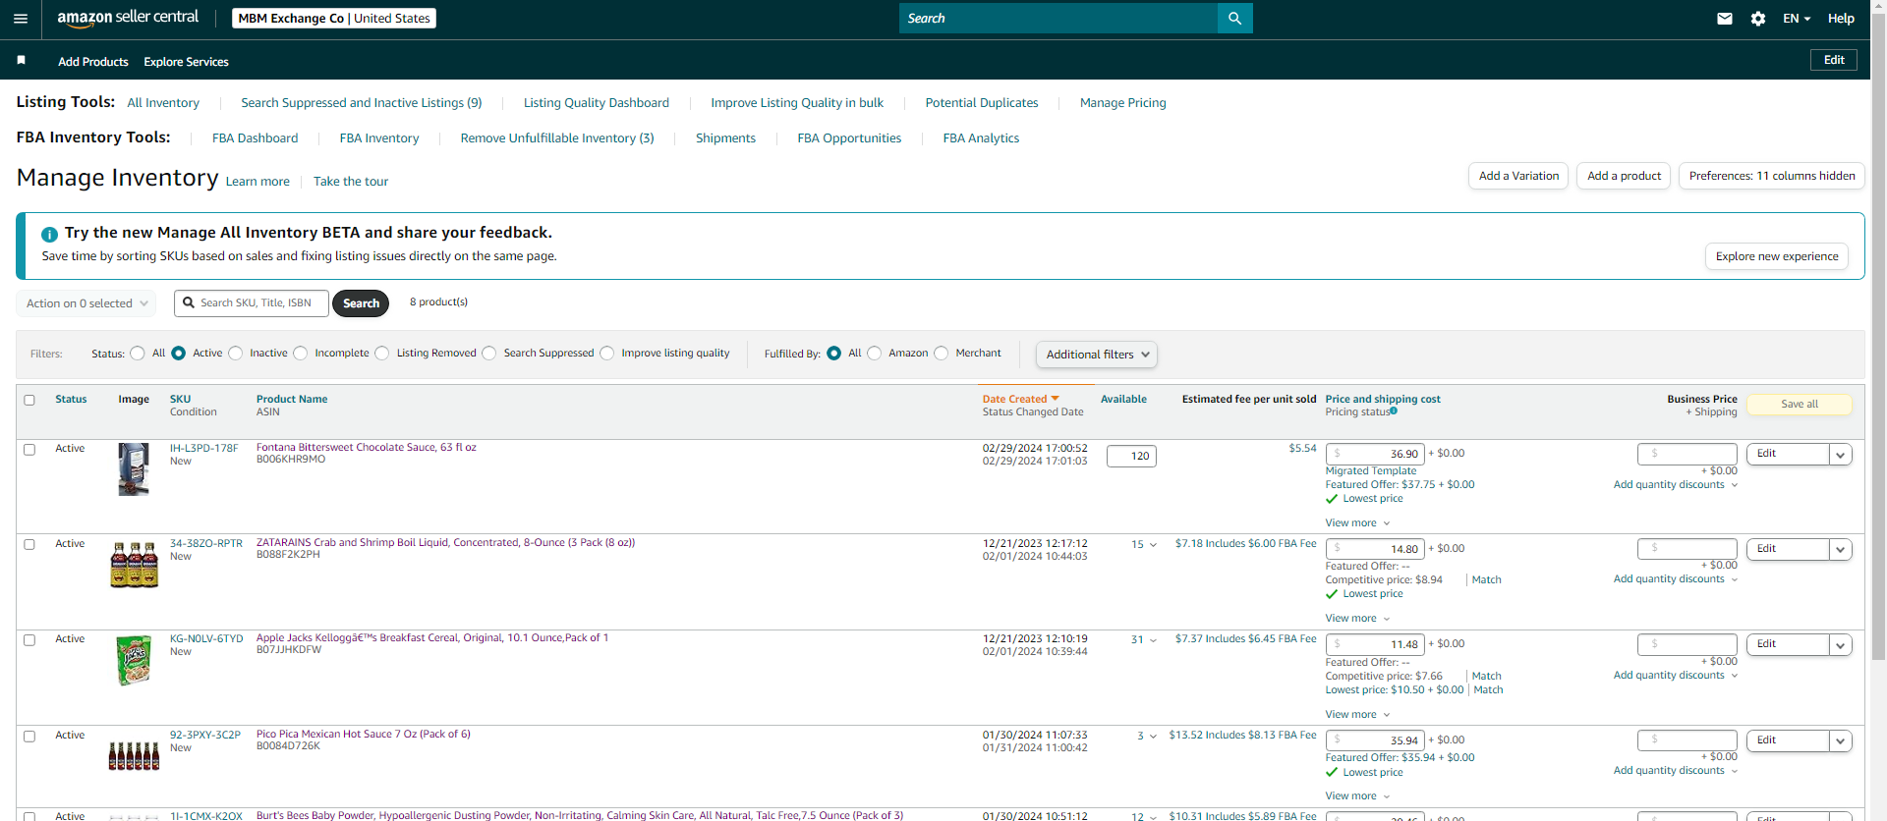Image resolution: width=1887 pixels, height=821 pixels.
Task: Click the Fontana available quantity field 120
Action: [x=1131, y=457]
